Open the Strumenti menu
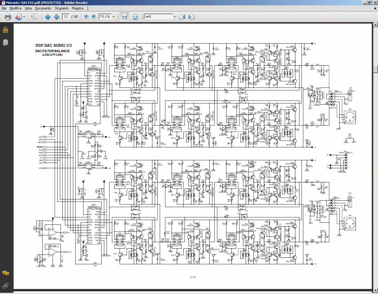Image resolution: width=378 pixels, height=294 pixels. (61, 8)
